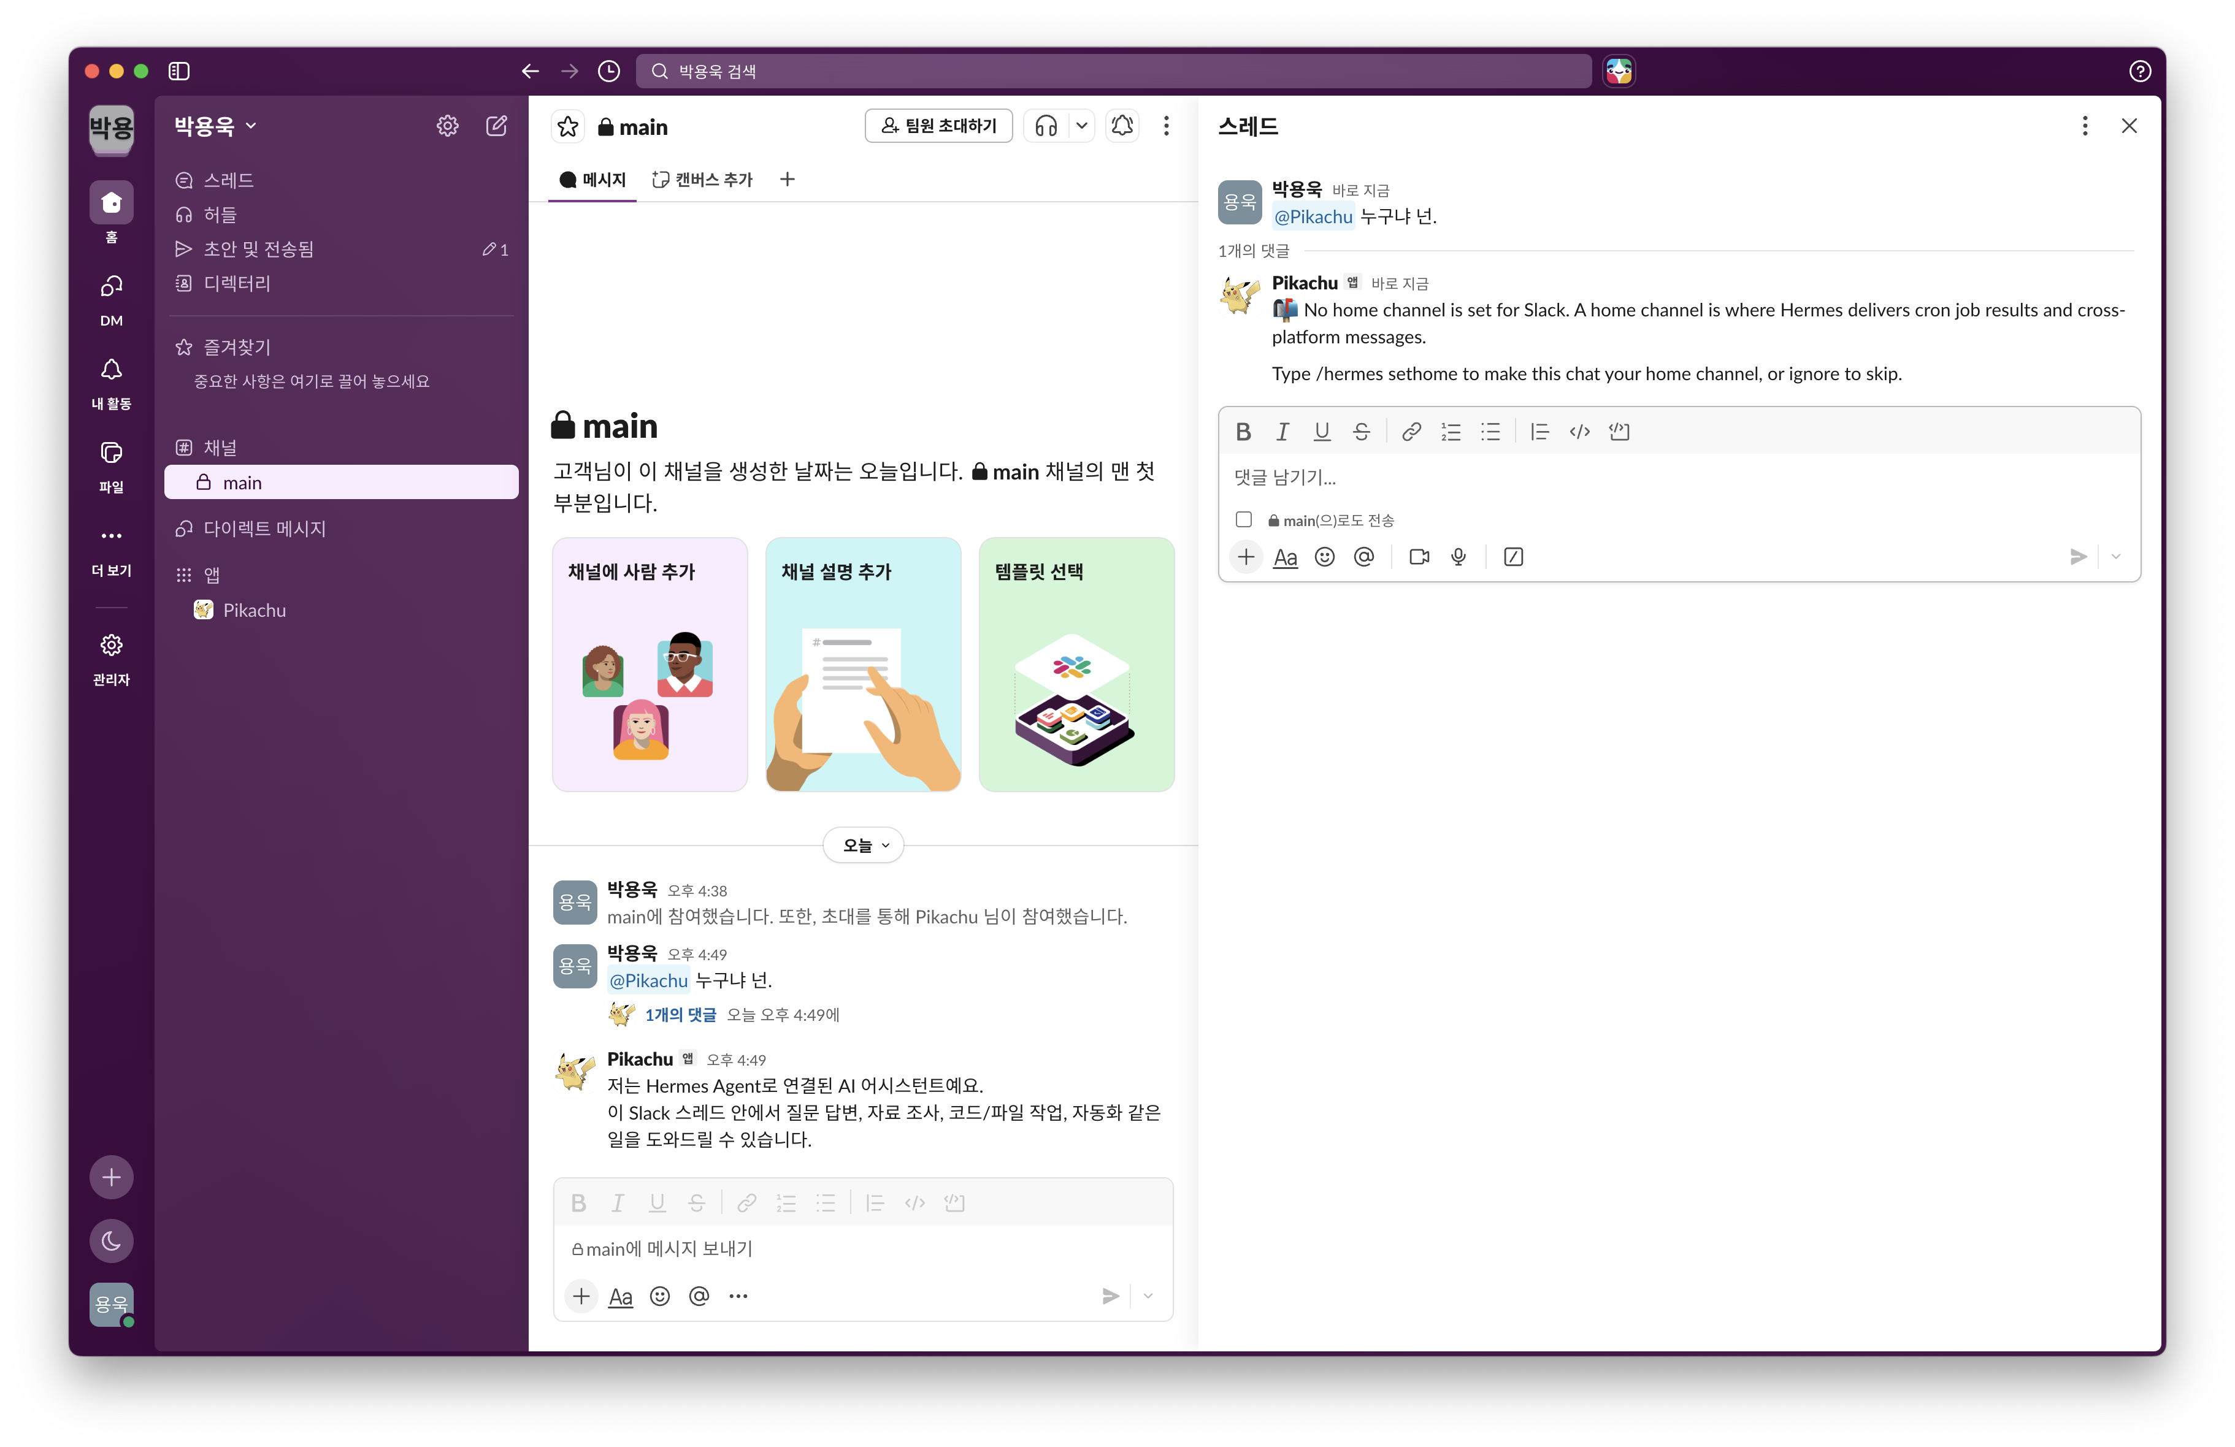Start a huddle with the headphones icon
2235x1447 pixels.
1046,126
